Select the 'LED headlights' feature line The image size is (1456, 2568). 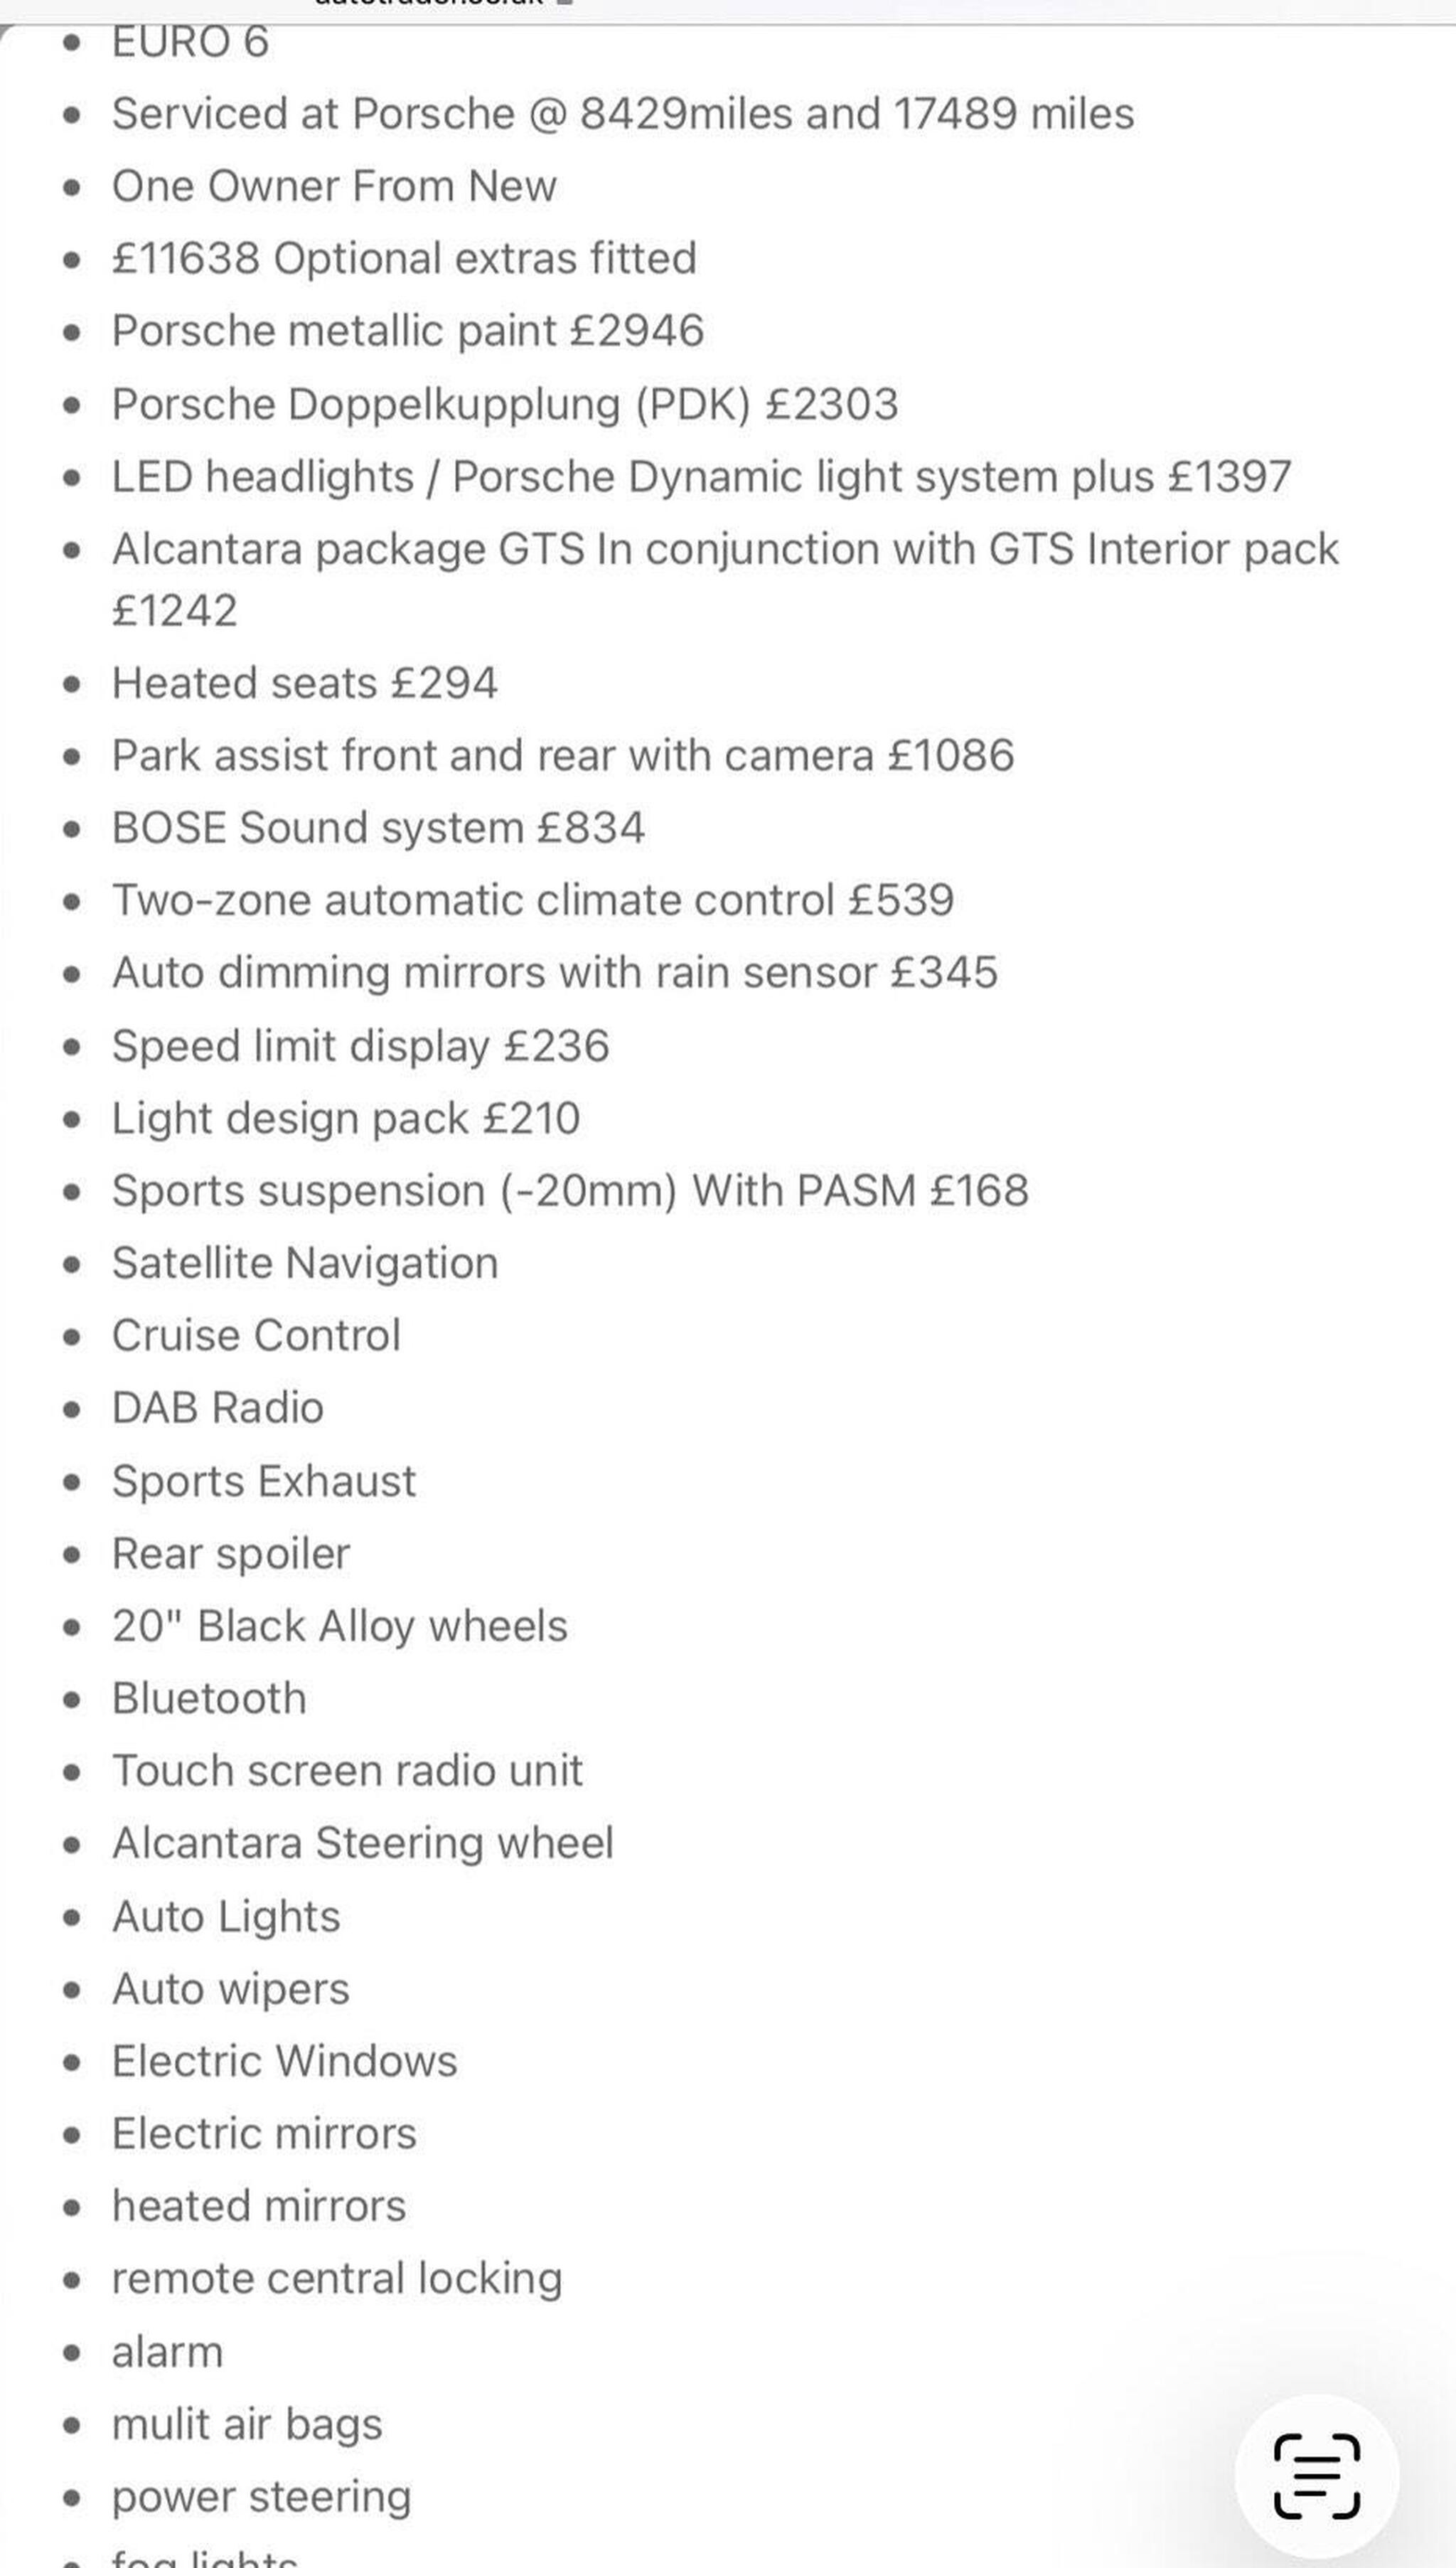pos(701,477)
